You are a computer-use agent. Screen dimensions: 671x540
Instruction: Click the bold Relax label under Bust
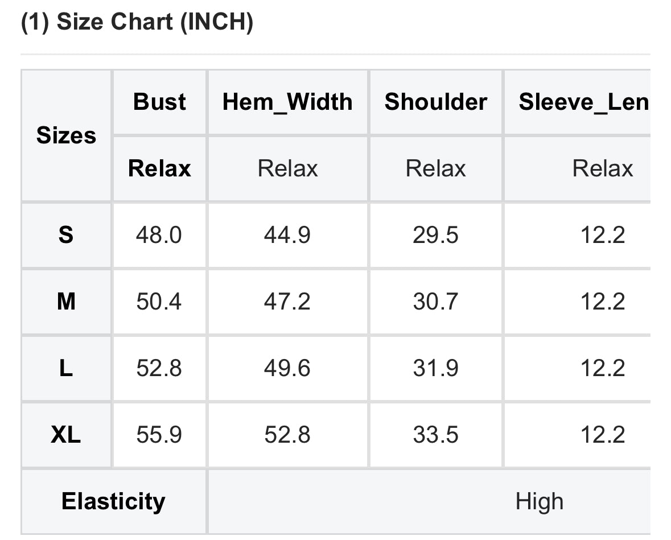pyautogui.click(x=159, y=168)
